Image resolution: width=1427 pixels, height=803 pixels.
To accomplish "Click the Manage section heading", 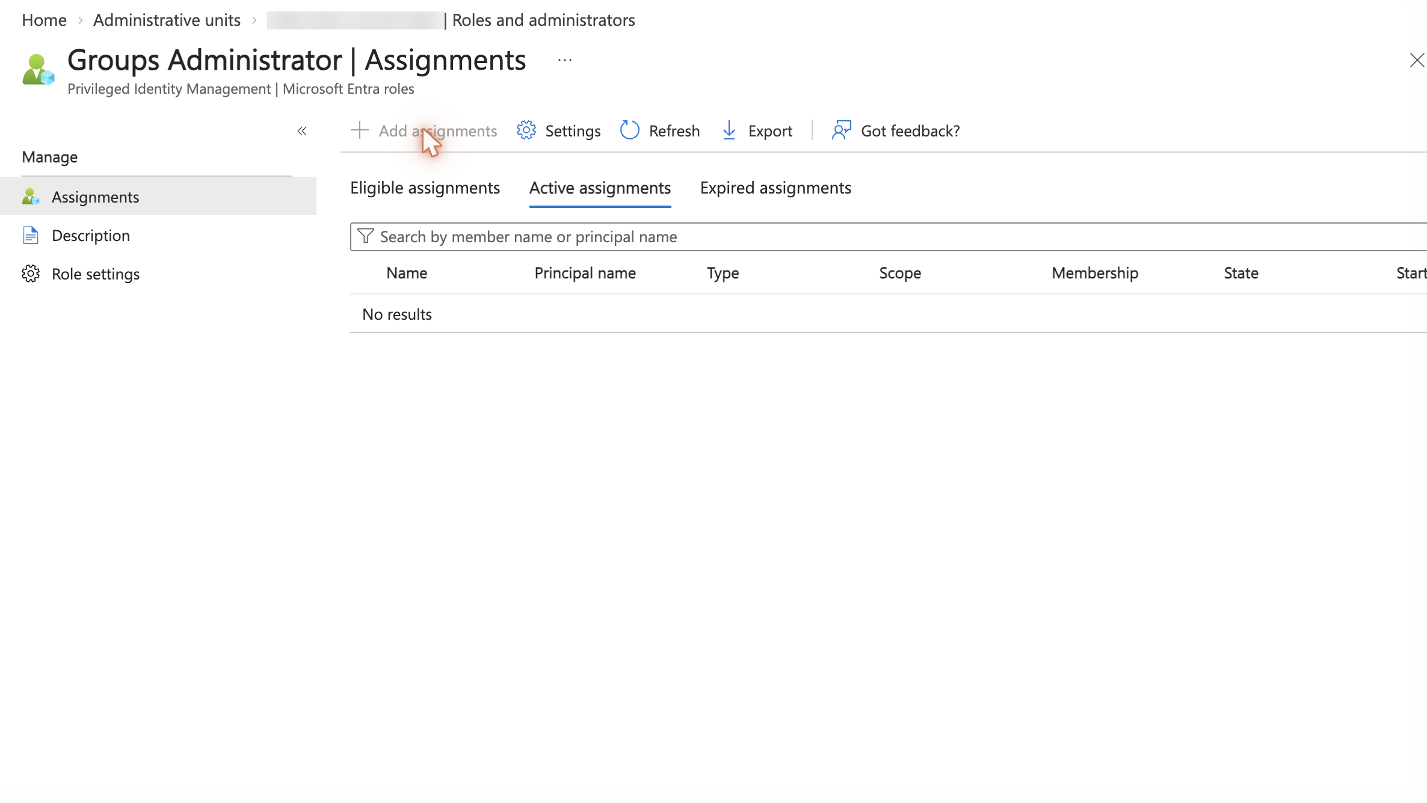I will pos(50,157).
